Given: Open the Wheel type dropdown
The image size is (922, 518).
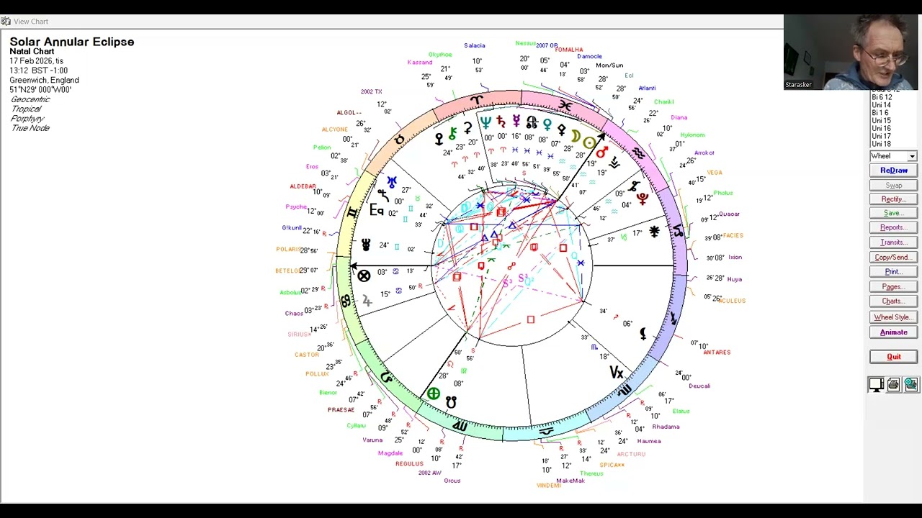Looking at the screenshot, I should 912,156.
